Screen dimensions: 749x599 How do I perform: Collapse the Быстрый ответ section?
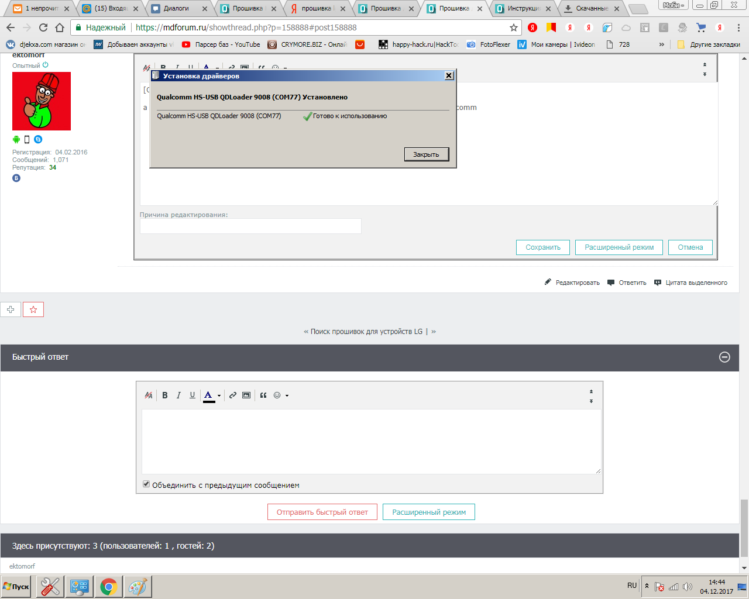pyautogui.click(x=724, y=357)
